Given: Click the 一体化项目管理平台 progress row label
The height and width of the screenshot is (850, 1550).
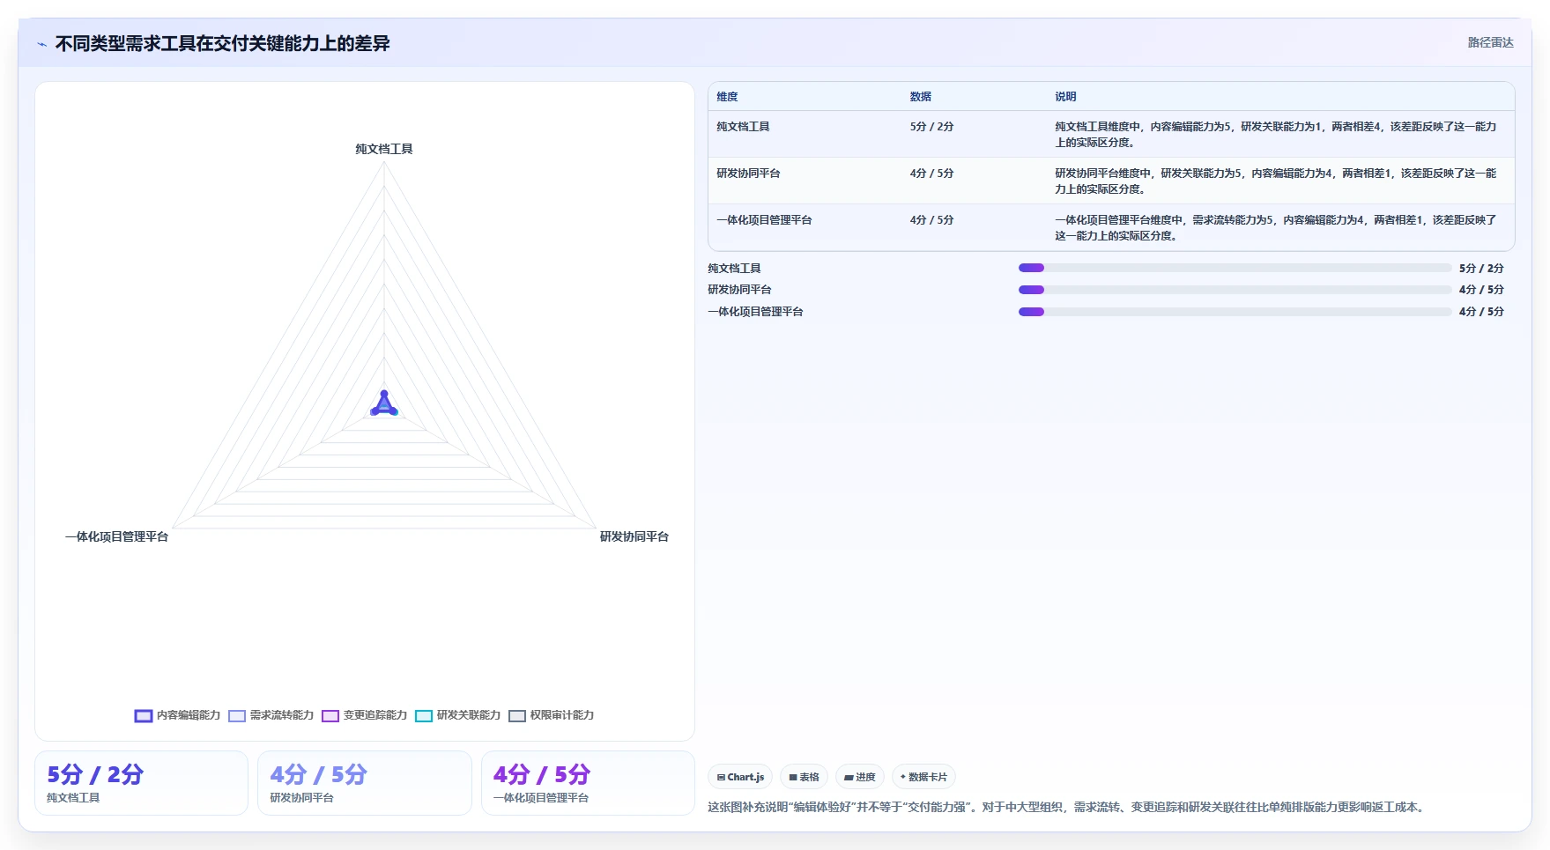Looking at the screenshot, I should click(755, 312).
